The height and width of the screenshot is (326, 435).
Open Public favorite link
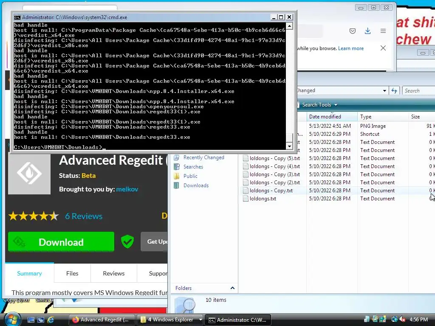click(190, 176)
